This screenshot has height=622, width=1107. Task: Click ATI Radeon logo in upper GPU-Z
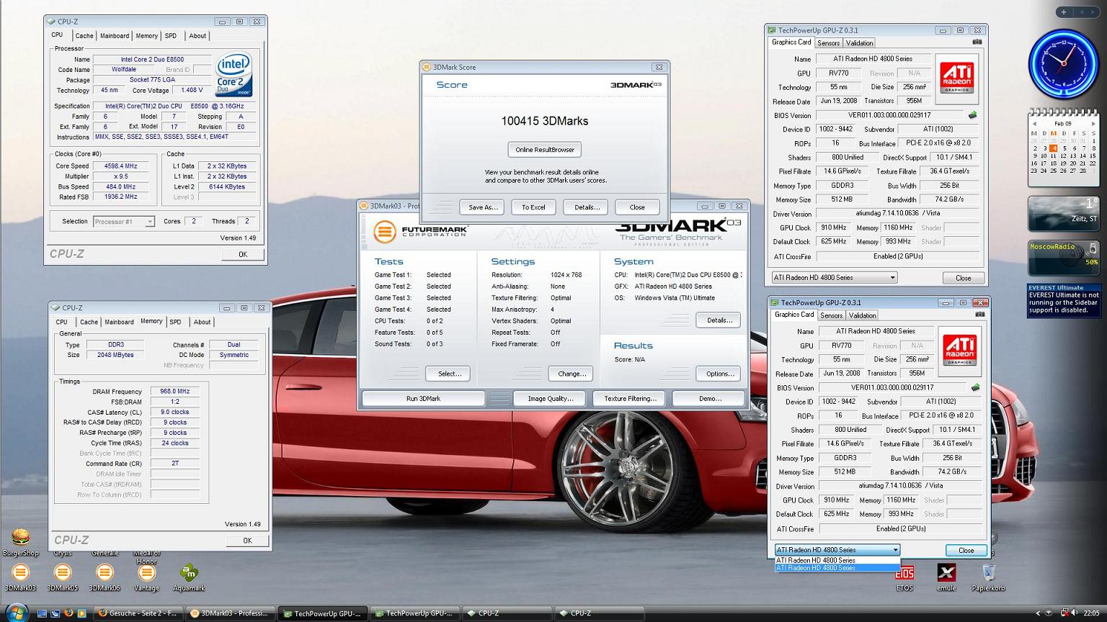(x=957, y=77)
